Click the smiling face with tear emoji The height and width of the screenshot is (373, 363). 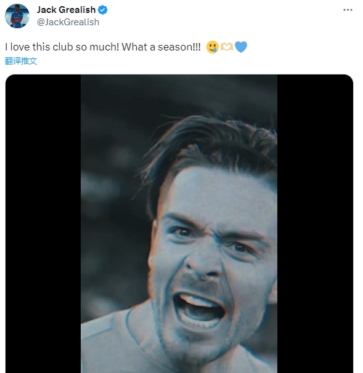pos(213,47)
